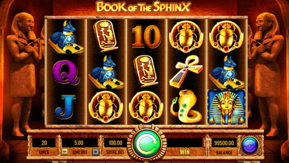Image resolution: width=289 pixels, height=163 pixels.
Task: Click the purple Q symbol
Action: (x=66, y=72)
